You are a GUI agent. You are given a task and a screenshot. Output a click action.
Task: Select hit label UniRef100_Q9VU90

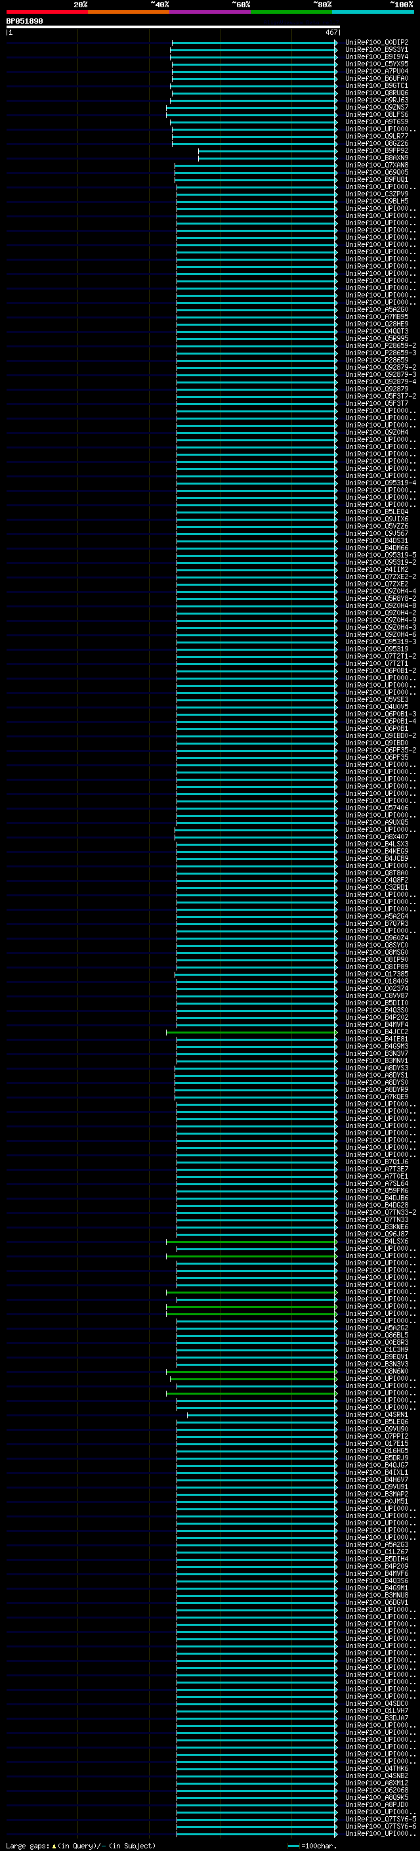(x=377, y=1429)
